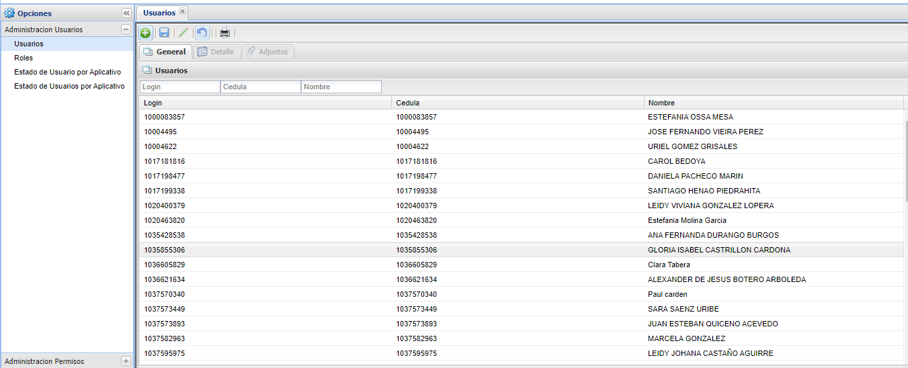Viewport: 908px width, 368px height.
Task: Click the edit pencil icon
Action: point(183,33)
